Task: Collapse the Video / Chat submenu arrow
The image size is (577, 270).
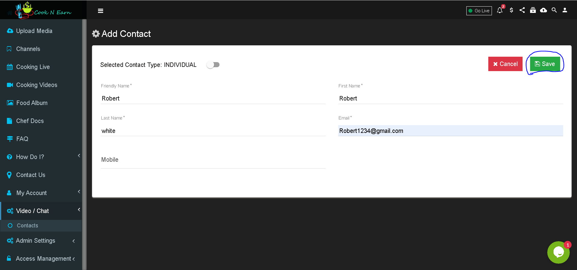Action: tap(79, 210)
